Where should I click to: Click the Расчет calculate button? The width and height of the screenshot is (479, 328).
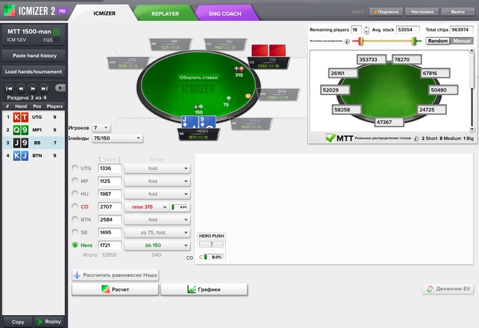coord(116,289)
